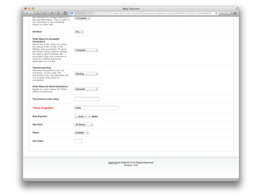Screen dimensions: 262x196
Task: Reload the page with the refresh icon
Action: [x=216, y=13]
